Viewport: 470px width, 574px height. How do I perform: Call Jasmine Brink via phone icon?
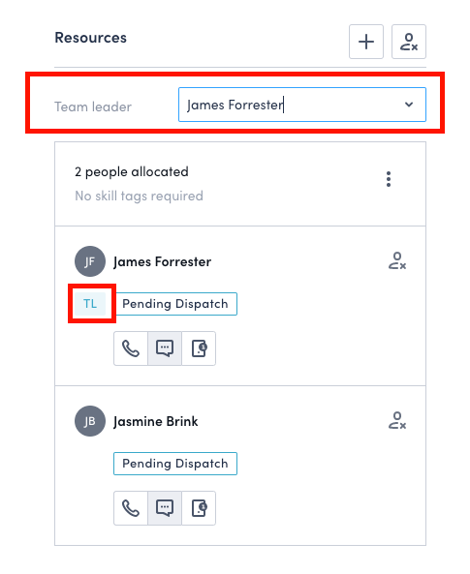coord(131,508)
